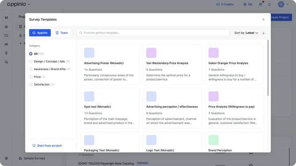
Task: Switch to the Team templates tab
Action: [x=62, y=33]
